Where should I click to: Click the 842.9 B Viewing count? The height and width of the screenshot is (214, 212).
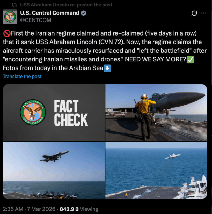79,209
